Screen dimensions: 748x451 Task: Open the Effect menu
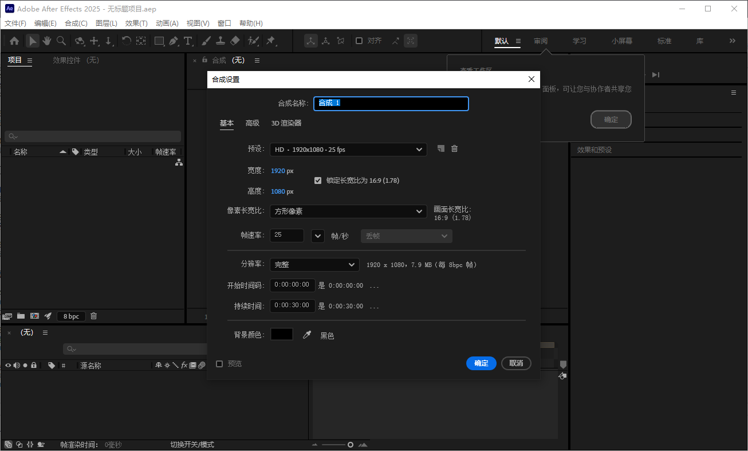[x=136, y=23]
